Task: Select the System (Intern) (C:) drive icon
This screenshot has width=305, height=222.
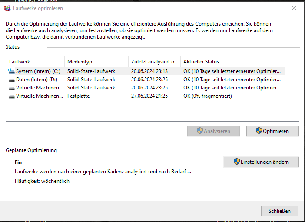Action: pyautogui.click(x=11, y=71)
